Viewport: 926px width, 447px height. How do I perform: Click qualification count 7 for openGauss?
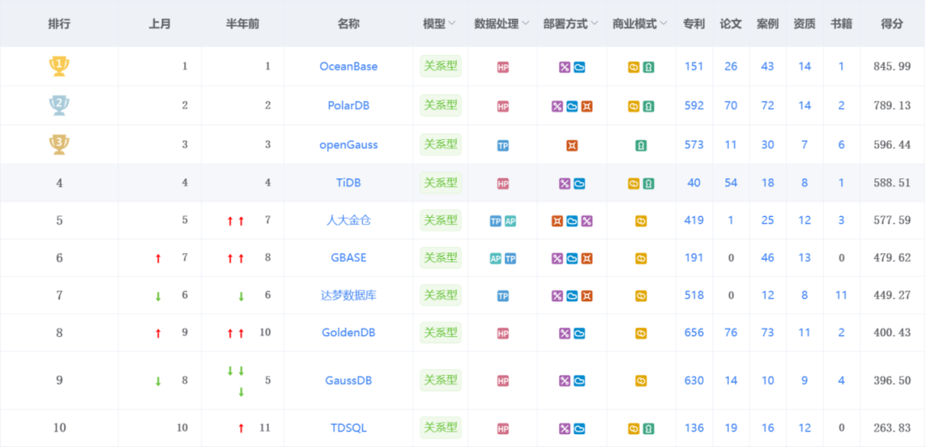pos(804,145)
